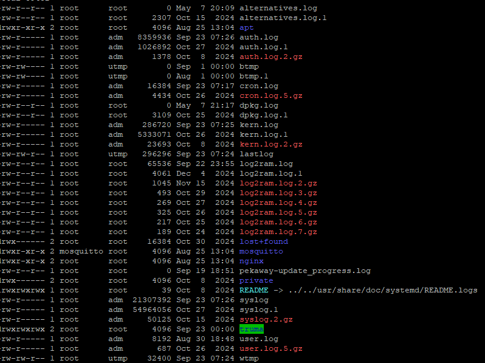Click the cyan README symlink name

coord(253,290)
